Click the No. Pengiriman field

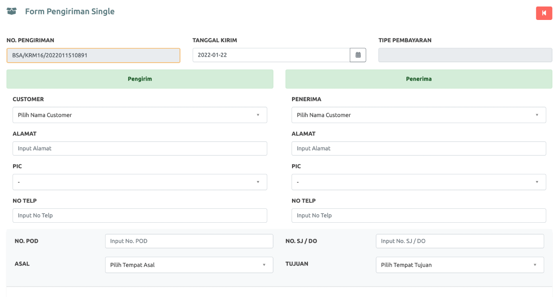(93, 55)
